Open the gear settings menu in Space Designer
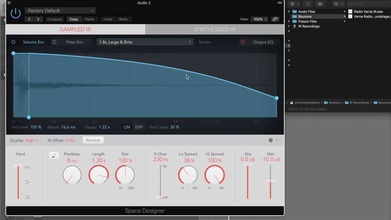391x220 pixels. 271,140
